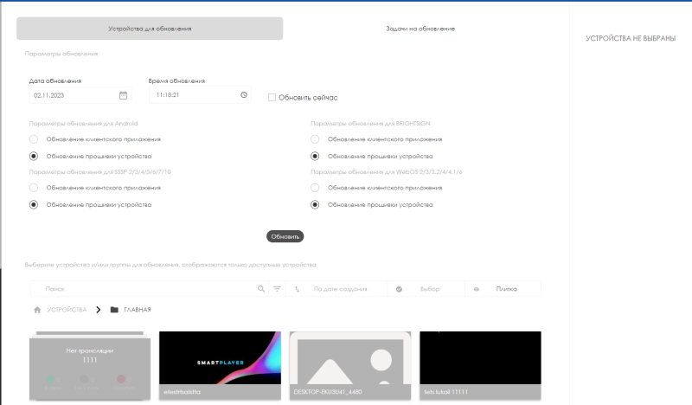Select BRIGHTSIGN client application update radio

coord(316,138)
